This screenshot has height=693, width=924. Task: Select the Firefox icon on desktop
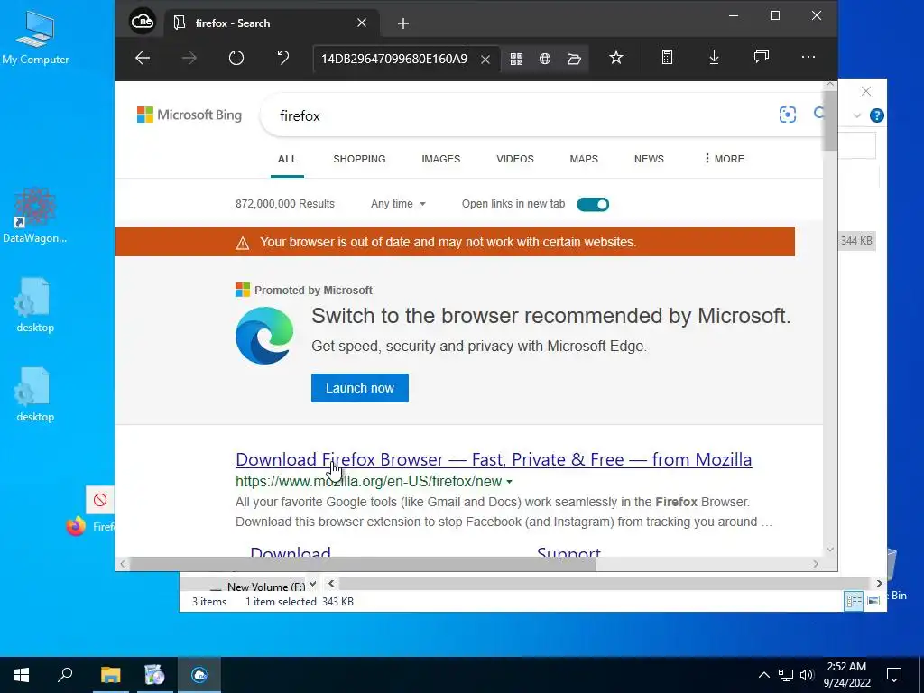coord(76,526)
